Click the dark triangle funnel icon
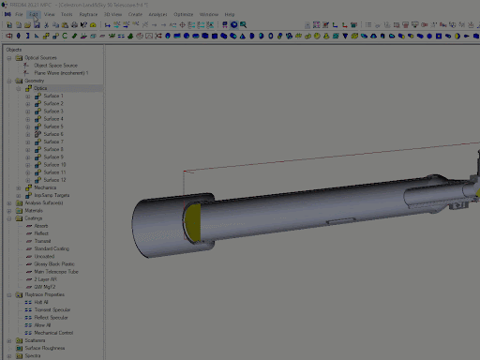The width and height of the screenshot is (480, 360). click(345, 36)
